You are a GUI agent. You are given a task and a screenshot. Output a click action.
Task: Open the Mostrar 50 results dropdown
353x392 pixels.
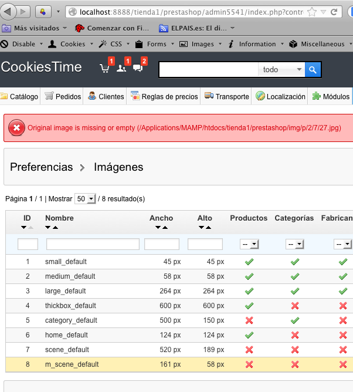point(85,199)
